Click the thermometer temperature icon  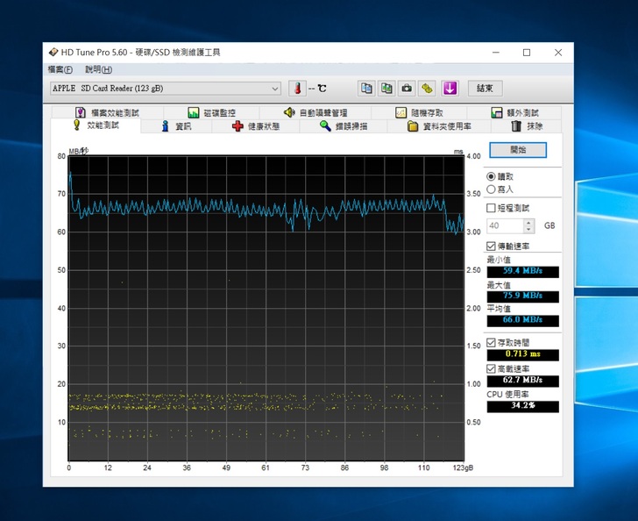pos(298,89)
